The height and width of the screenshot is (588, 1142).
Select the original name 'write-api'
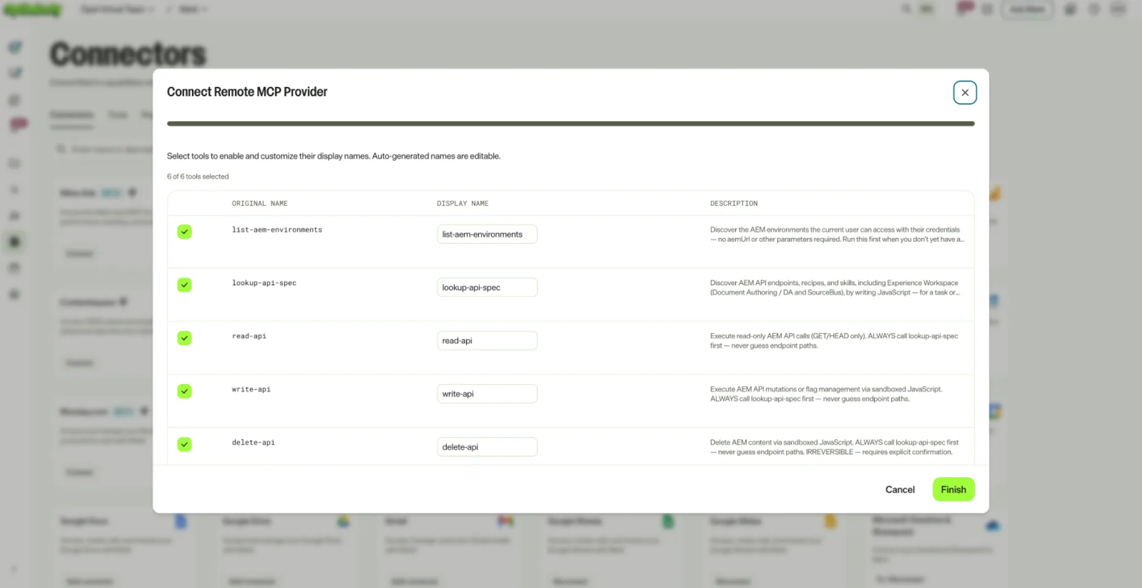pos(251,389)
